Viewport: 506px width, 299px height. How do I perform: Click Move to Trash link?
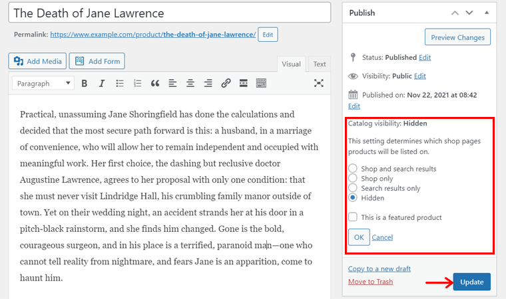[370, 282]
